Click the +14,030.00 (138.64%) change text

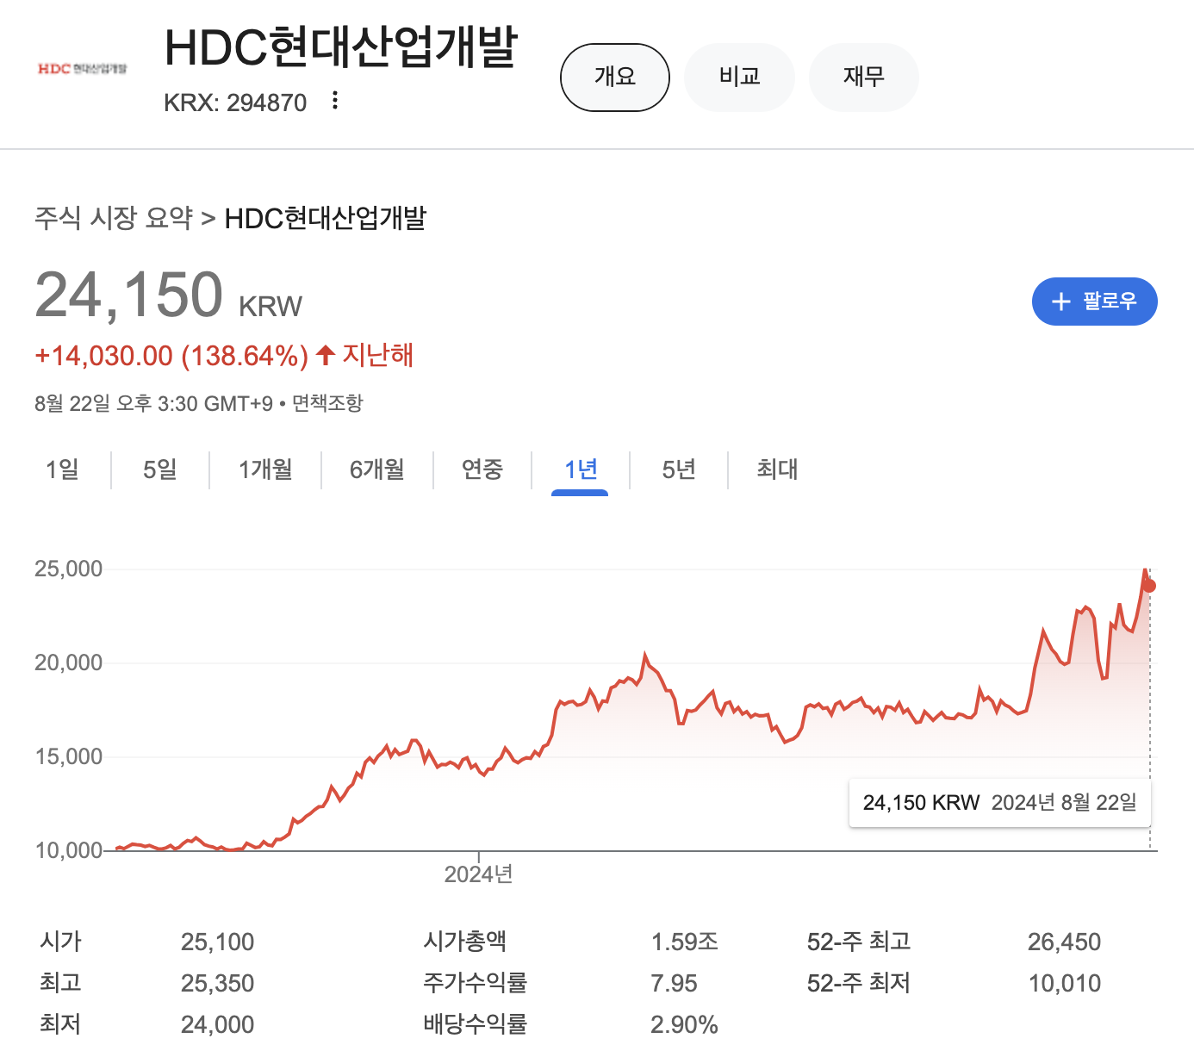coord(171,356)
